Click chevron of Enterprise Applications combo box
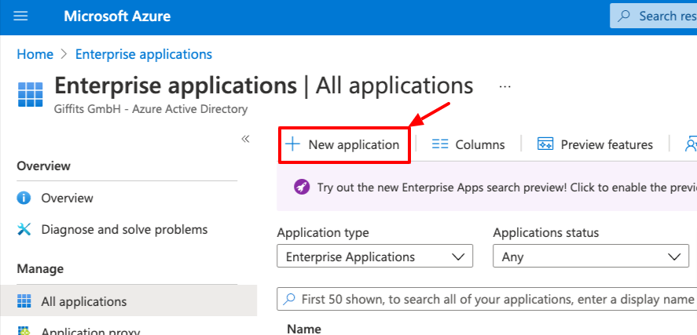Image resolution: width=697 pixels, height=335 pixels. 457,257
